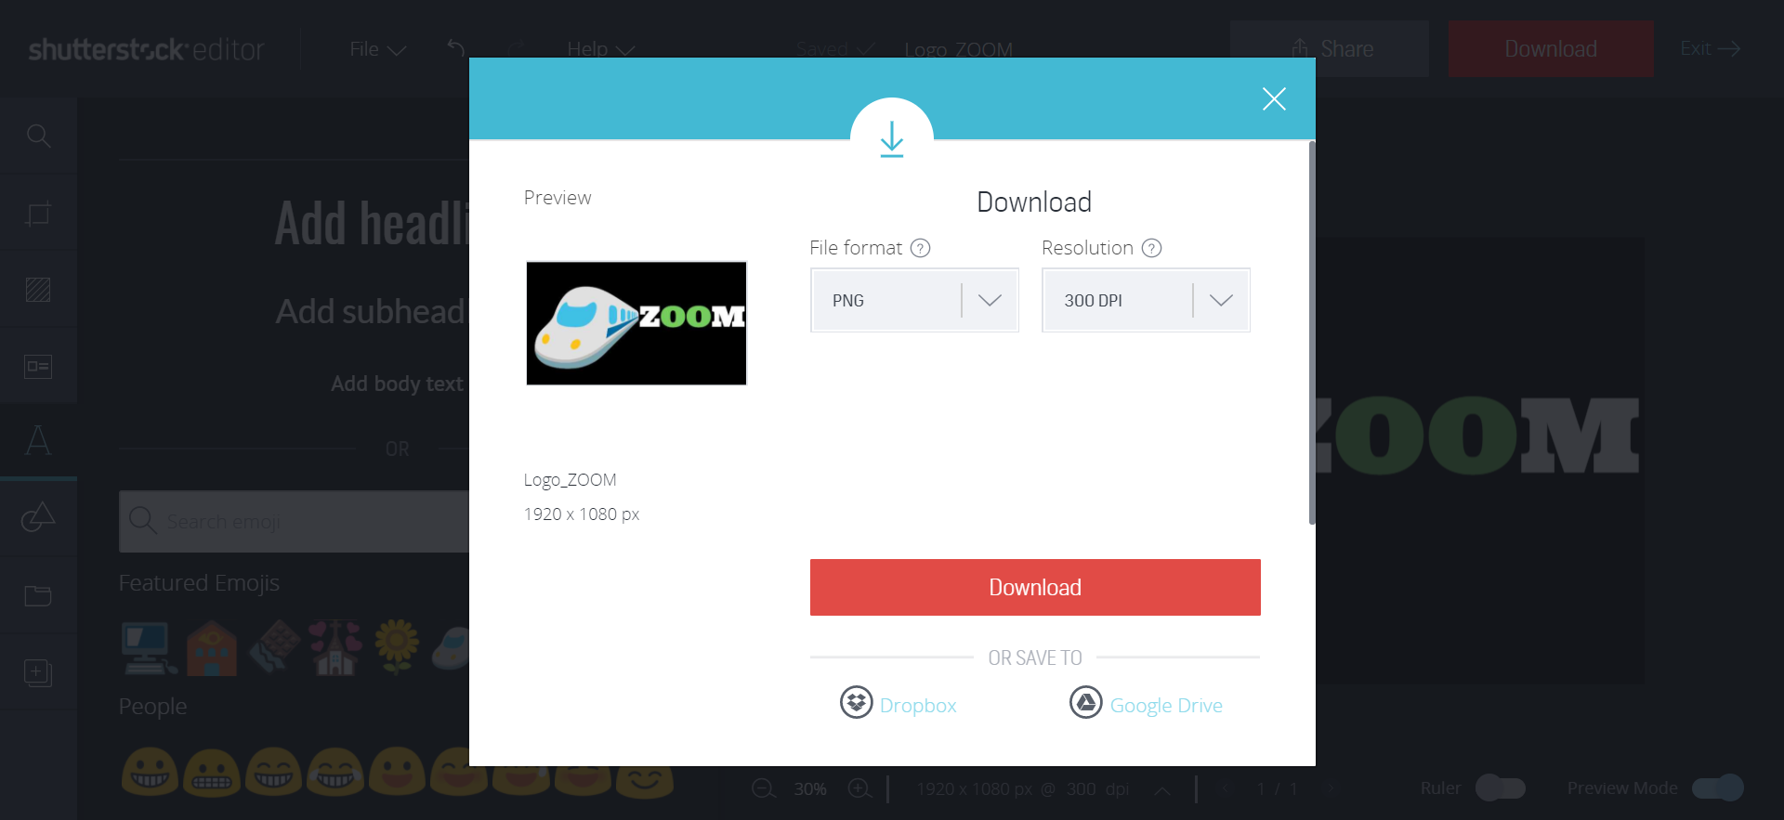This screenshot has height=820, width=1784.
Task: Open the templates panel icon in sidebar
Action: pos(38,366)
